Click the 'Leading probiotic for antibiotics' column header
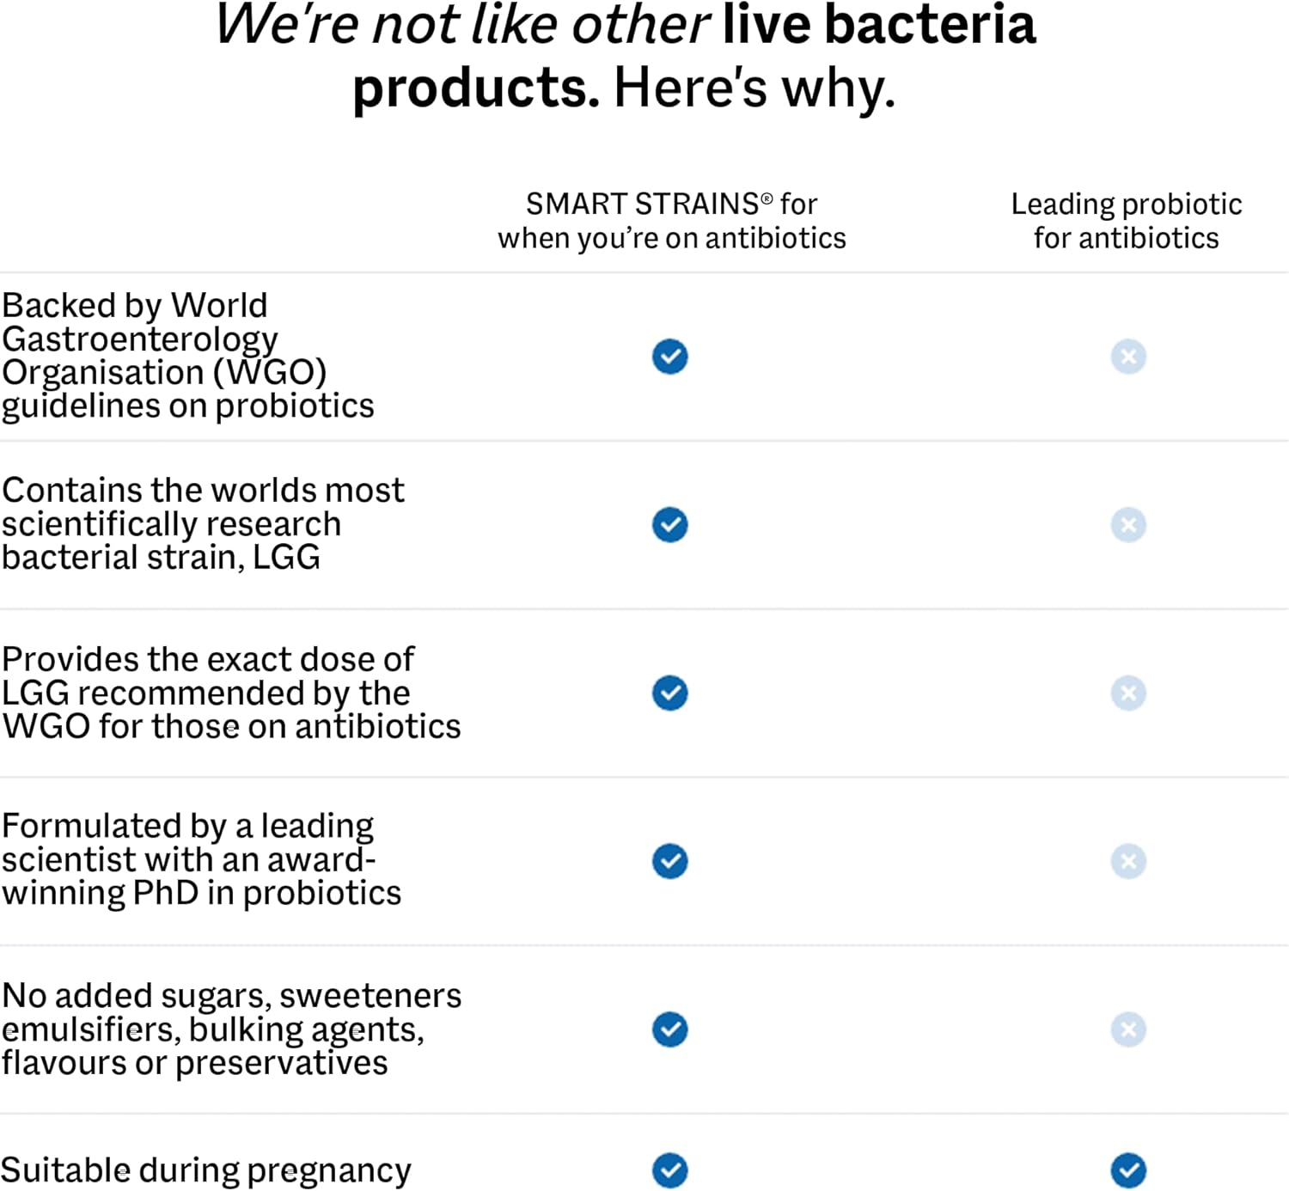1289x1191 pixels. [x=1126, y=221]
